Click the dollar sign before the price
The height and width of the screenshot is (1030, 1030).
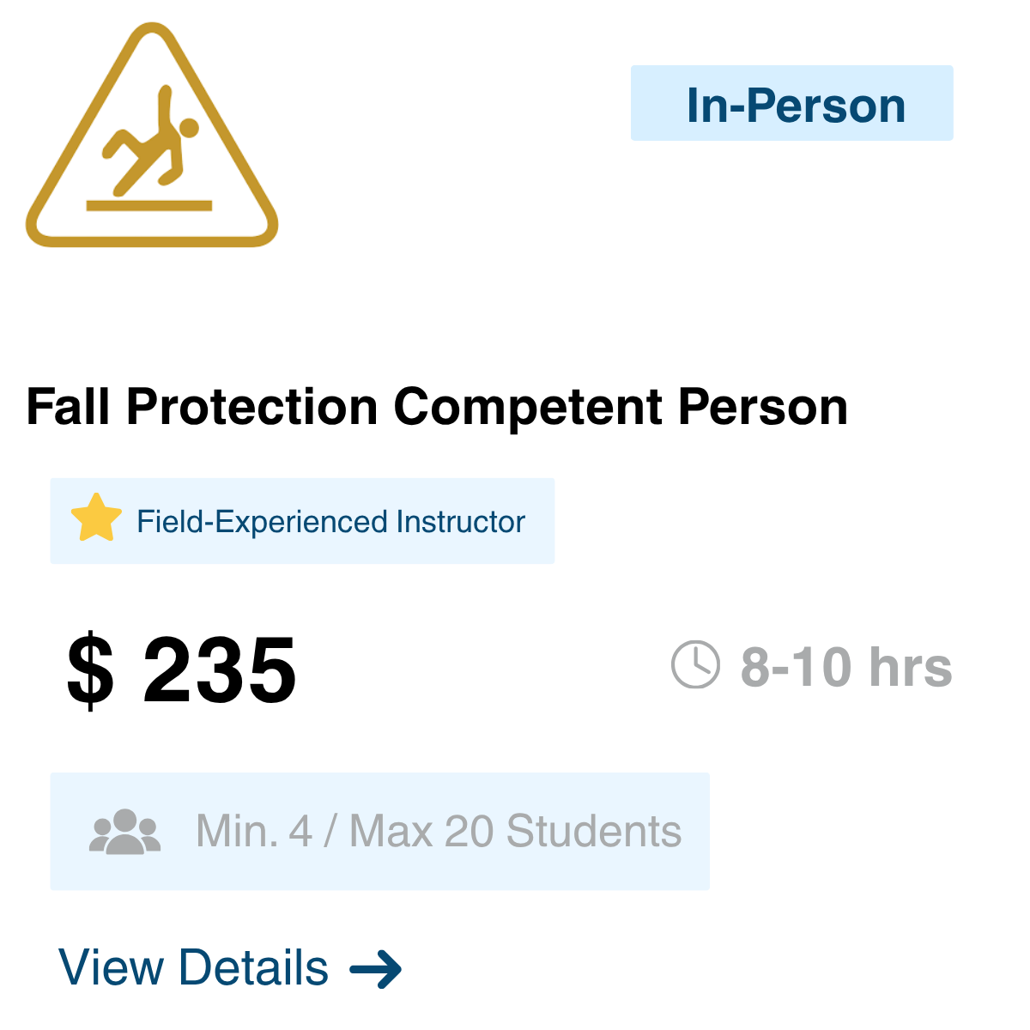[90, 670]
